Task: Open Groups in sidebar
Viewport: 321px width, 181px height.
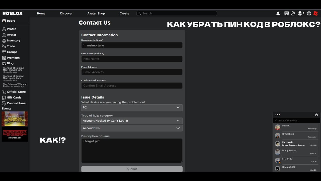Action: (12, 52)
